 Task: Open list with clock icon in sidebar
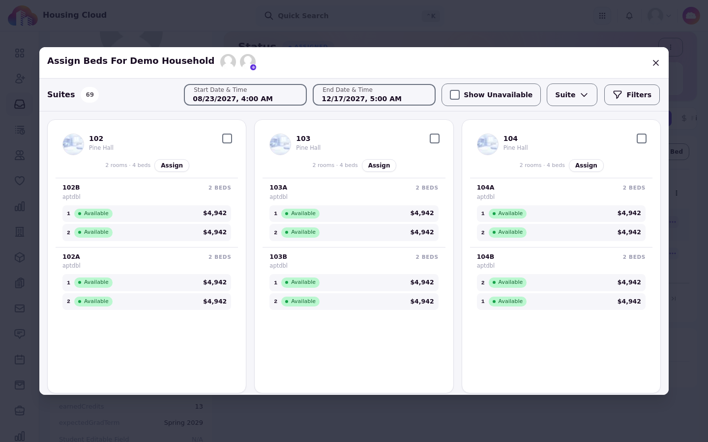point(20,130)
